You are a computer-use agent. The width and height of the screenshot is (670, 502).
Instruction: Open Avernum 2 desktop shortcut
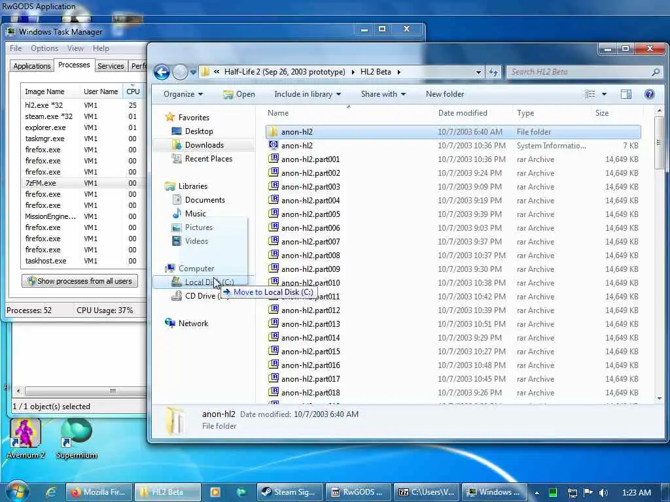(x=26, y=439)
